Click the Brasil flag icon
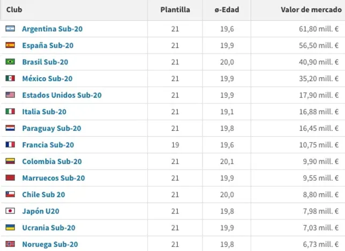Screen dimensions: 345x251 [10, 62]
